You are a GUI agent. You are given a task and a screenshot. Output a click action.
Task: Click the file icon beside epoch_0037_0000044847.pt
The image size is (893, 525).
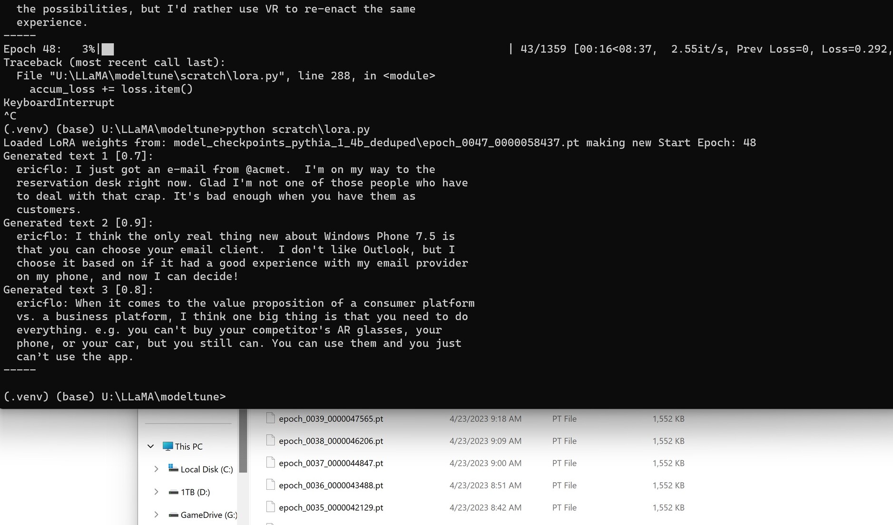(271, 463)
